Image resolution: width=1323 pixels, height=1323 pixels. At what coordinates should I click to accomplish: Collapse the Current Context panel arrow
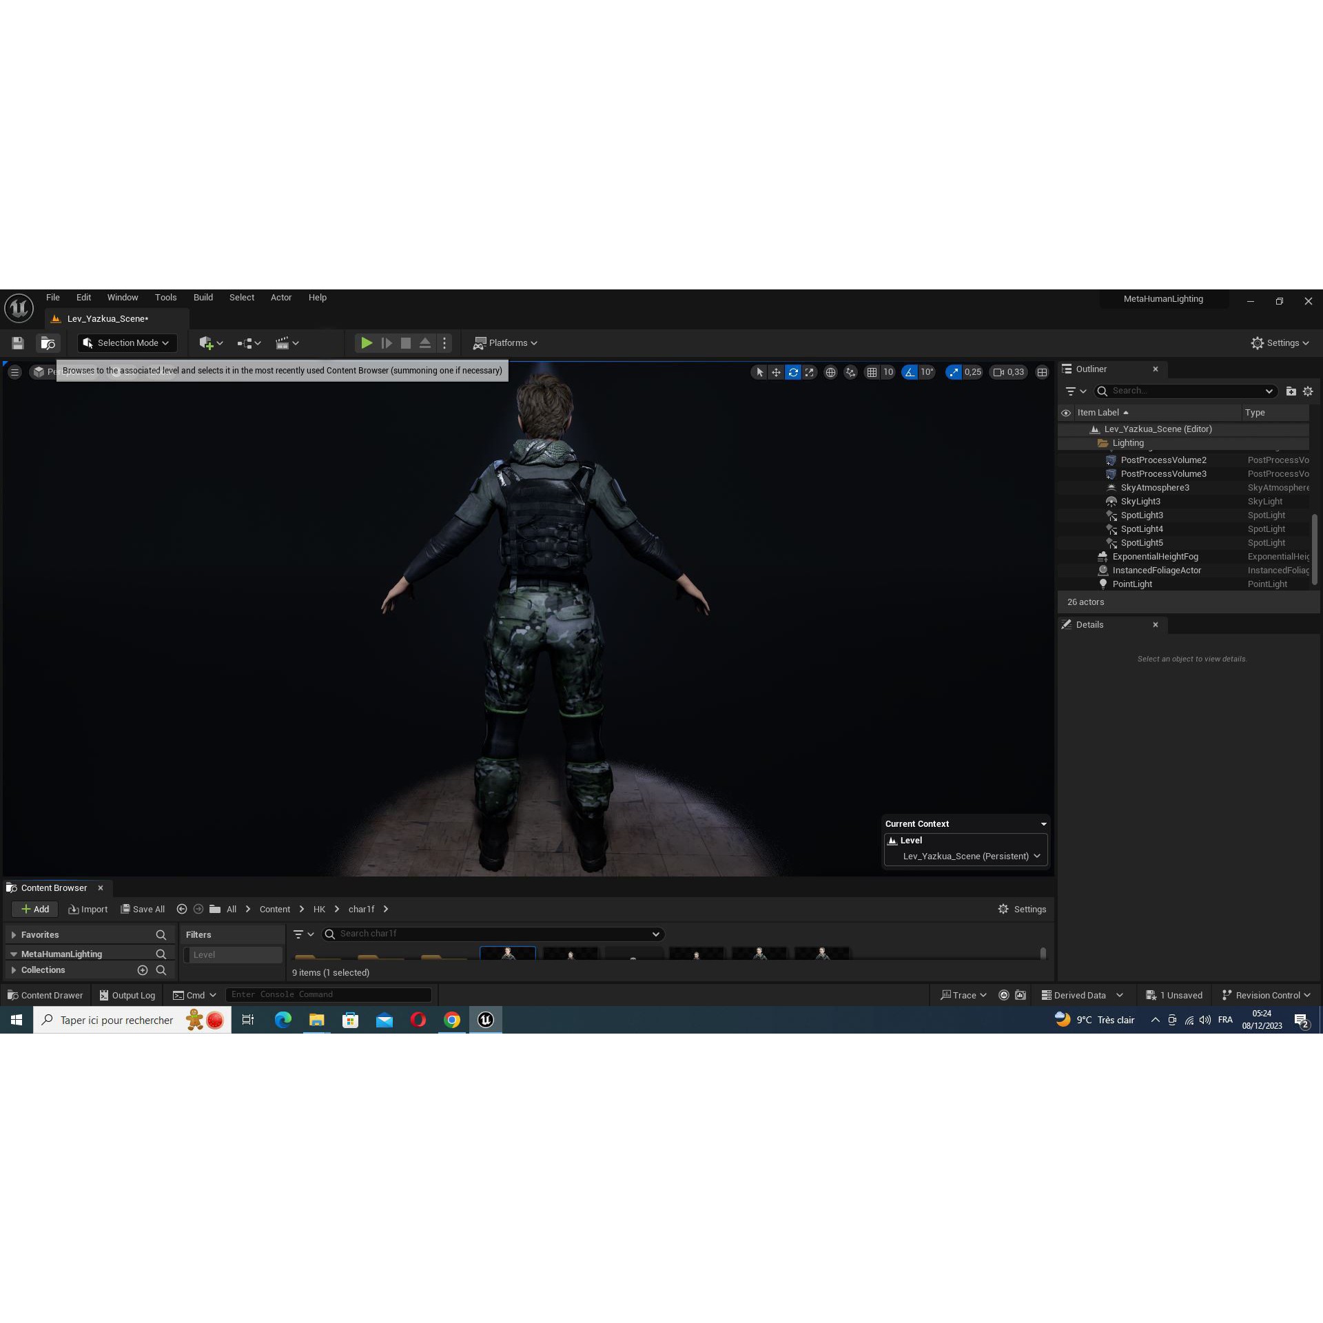[x=1043, y=824]
